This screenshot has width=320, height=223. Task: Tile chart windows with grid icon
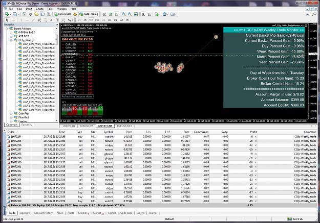(136, 14)
